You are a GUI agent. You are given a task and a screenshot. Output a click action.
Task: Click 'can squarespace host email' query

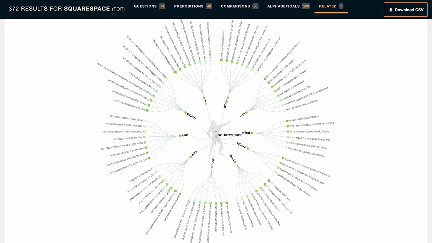point(127,118)
